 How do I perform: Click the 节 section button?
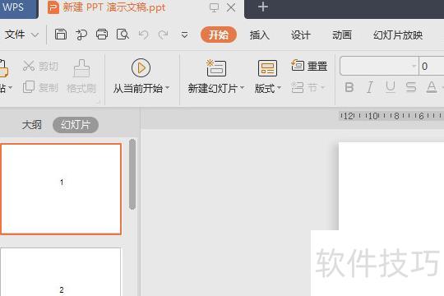308,87
